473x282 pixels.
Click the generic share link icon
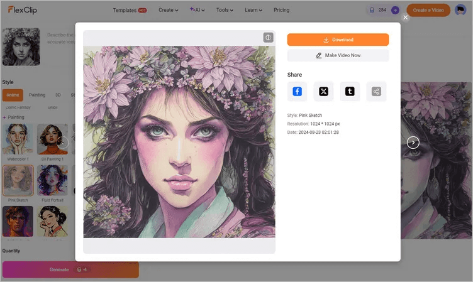[x=376, y=92]
